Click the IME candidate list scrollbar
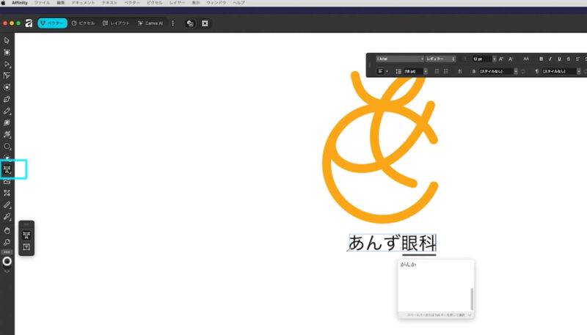Screen dimensions: 587x335 472,299
